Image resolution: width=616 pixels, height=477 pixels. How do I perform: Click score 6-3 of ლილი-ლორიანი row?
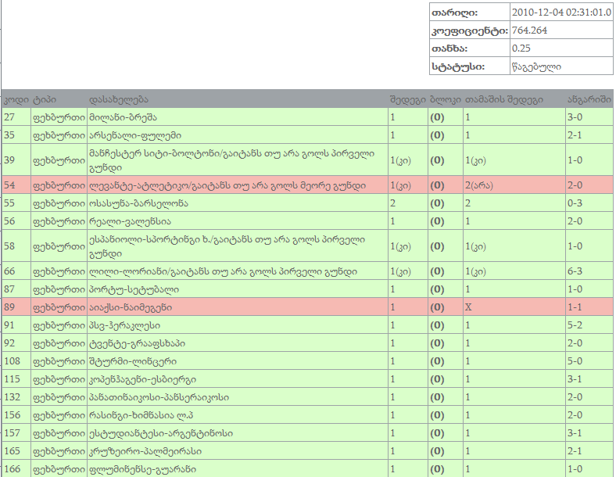(x=575, y=271)
